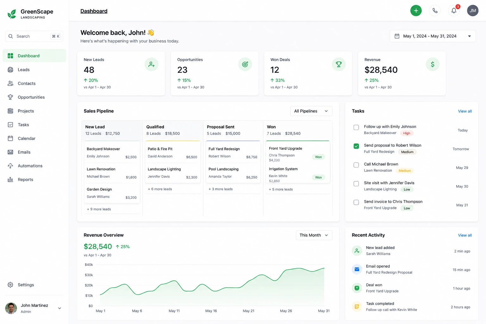This screenshot has height=324, width=486.
Task: Open the May 2024 date range dropdown
Action: pyautogui.click(x=433, y=36)
